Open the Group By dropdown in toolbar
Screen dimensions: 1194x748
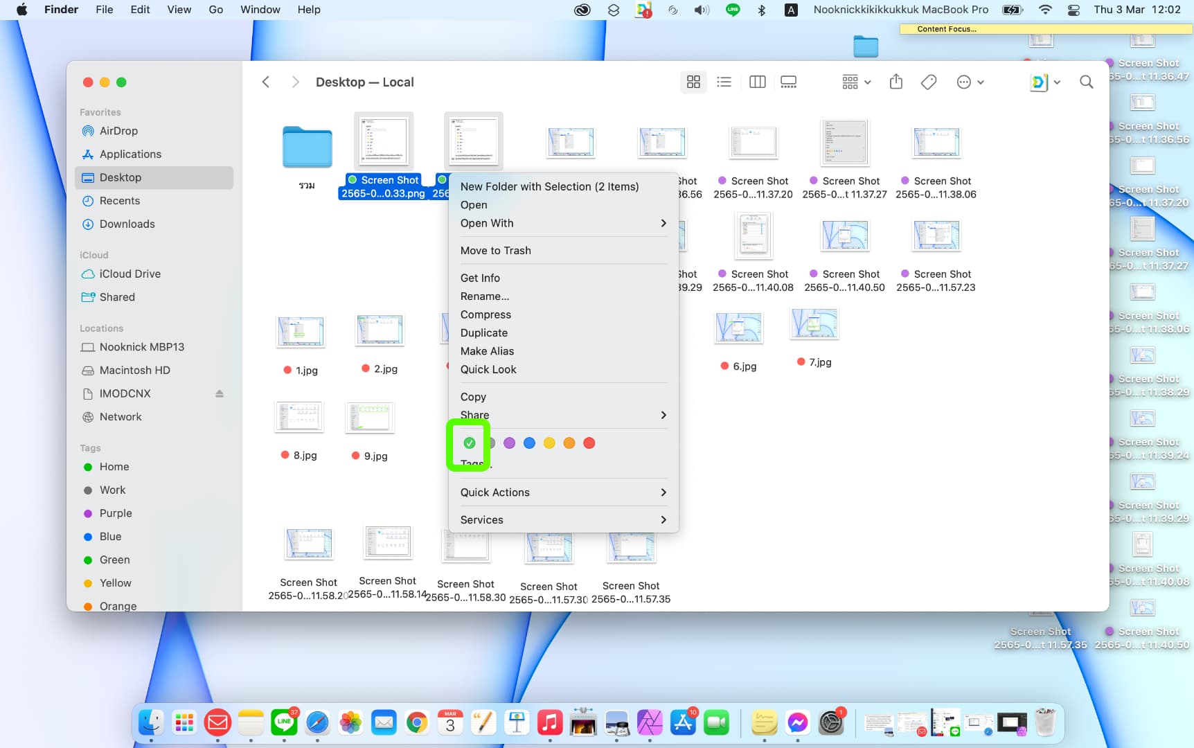[856, 82]
